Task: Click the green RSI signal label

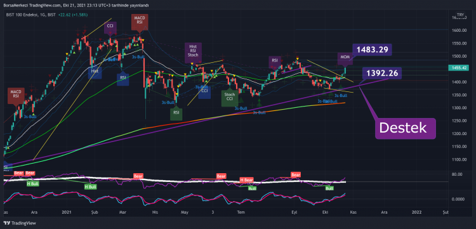Action: pyautogui.click(x=176, y=113)
